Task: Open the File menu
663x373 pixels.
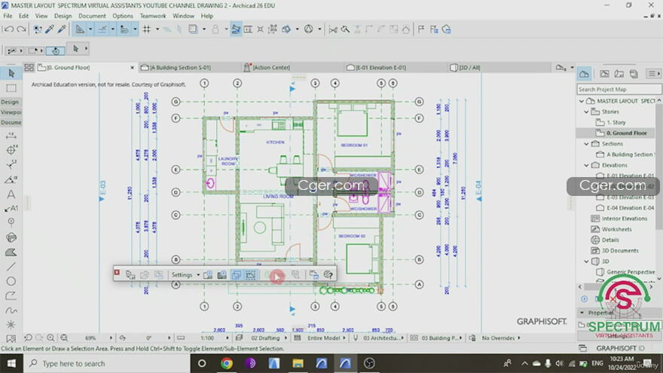Action: coord(8,16)
